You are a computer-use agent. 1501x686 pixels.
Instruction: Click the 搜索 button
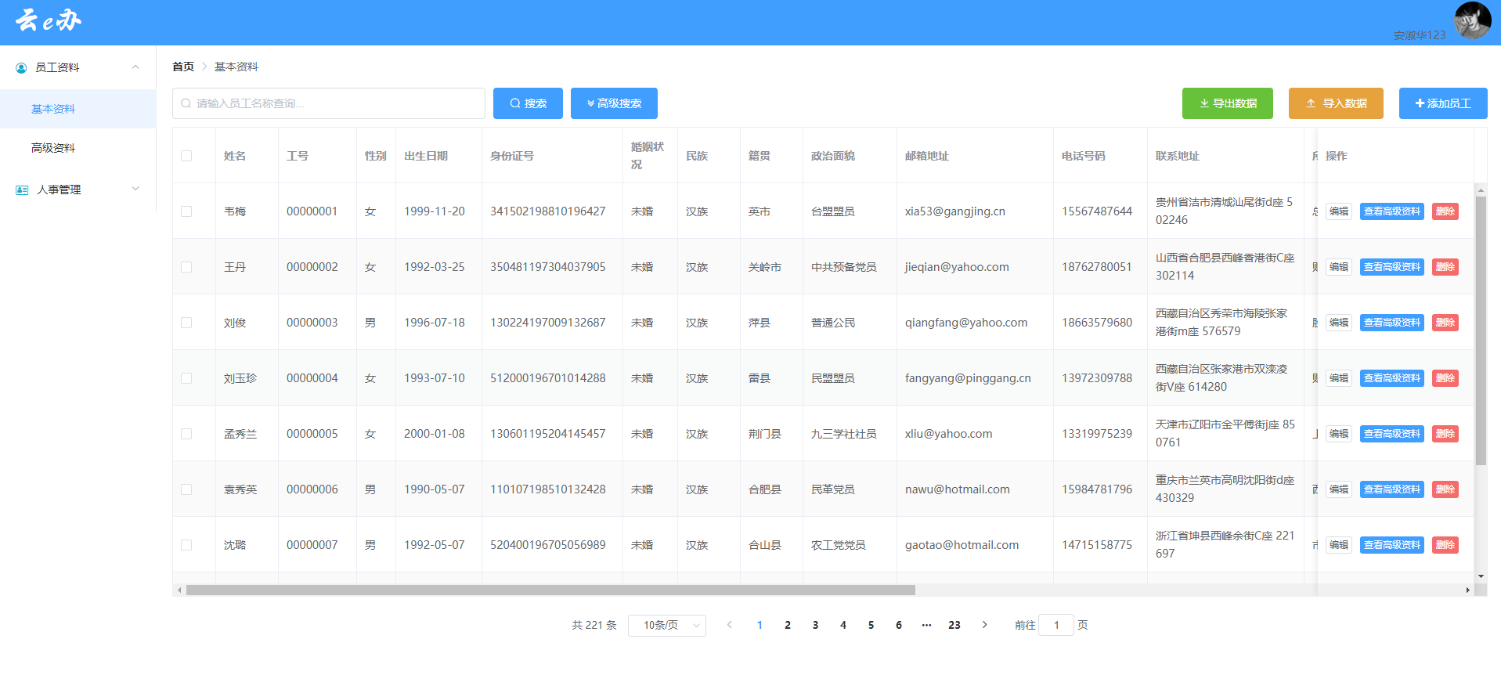[x=528, y=103]
